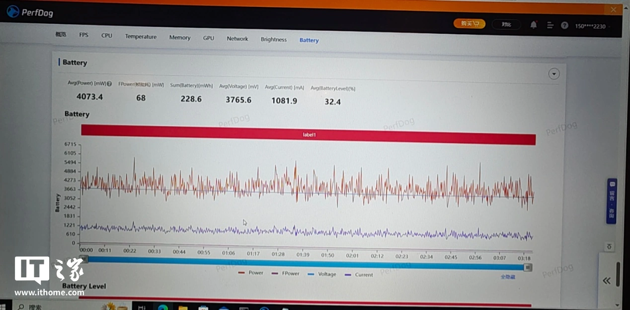Click the help question mark icon
The width and height of the screenshot is (630, 310).
point(564,25)
